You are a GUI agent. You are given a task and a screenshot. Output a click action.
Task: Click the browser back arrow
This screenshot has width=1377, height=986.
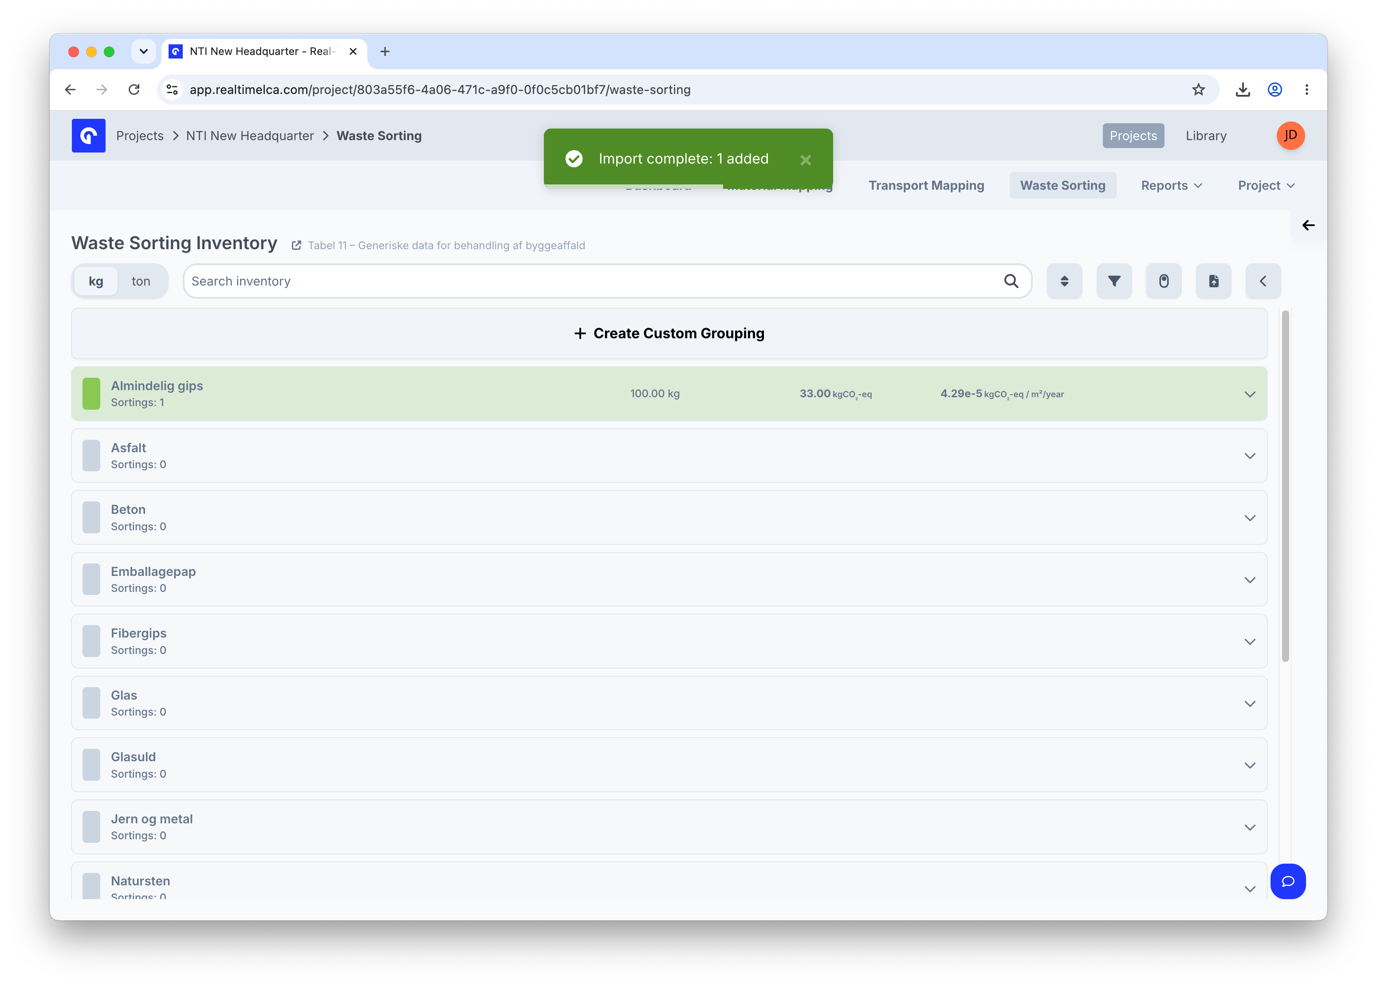pos(71,90)
